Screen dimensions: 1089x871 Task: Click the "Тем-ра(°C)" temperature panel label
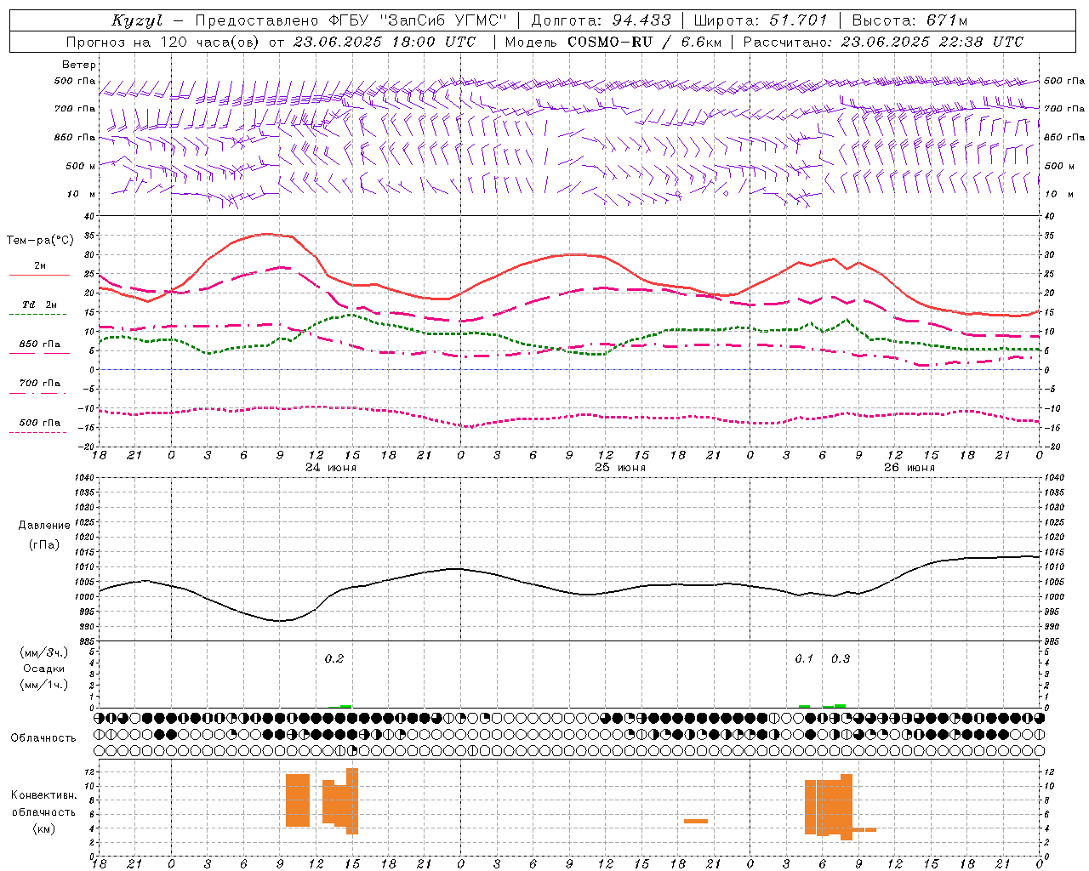[x=41, y=241]
